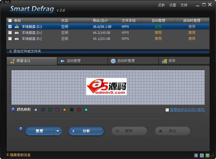This screenshot has height=159, width=216.
Task: Click the 整理 defrag button
Action: coord(39,131)
